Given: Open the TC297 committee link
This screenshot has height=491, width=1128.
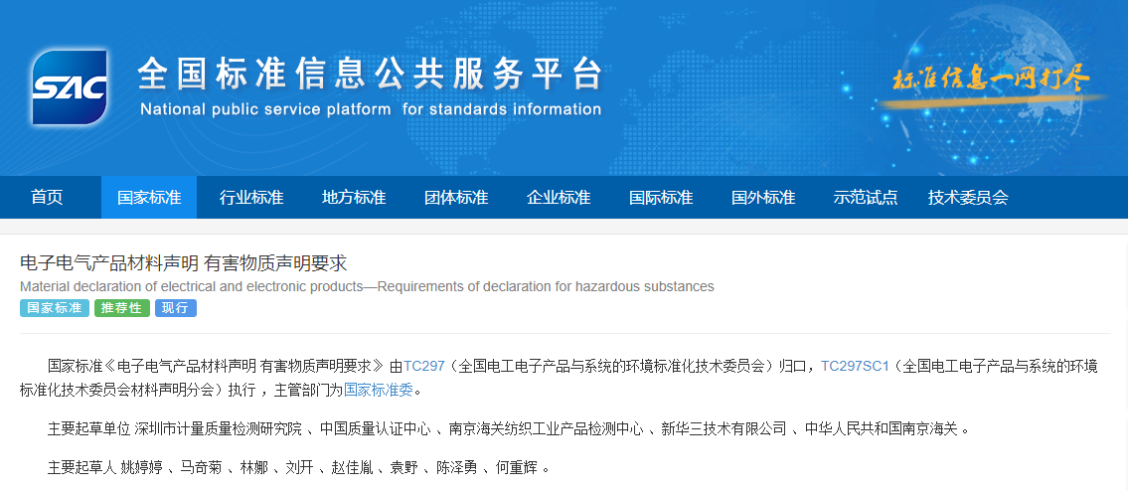Looking at the screenshot, I should click(423, 365).
